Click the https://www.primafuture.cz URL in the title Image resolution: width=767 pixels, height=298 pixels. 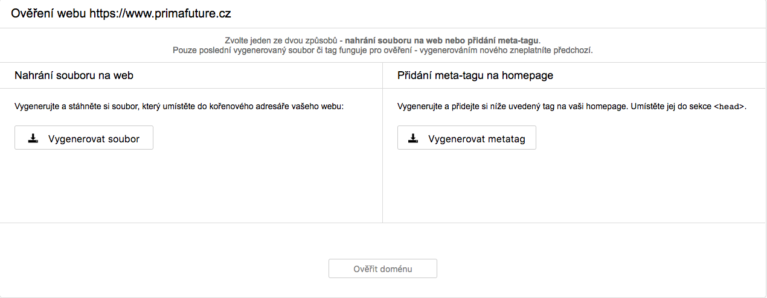[160, 13]
